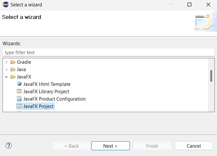This screenshot has width=217, height=156.
Task: Click the wizard filter text field
Action: click(x=108, y=52)
